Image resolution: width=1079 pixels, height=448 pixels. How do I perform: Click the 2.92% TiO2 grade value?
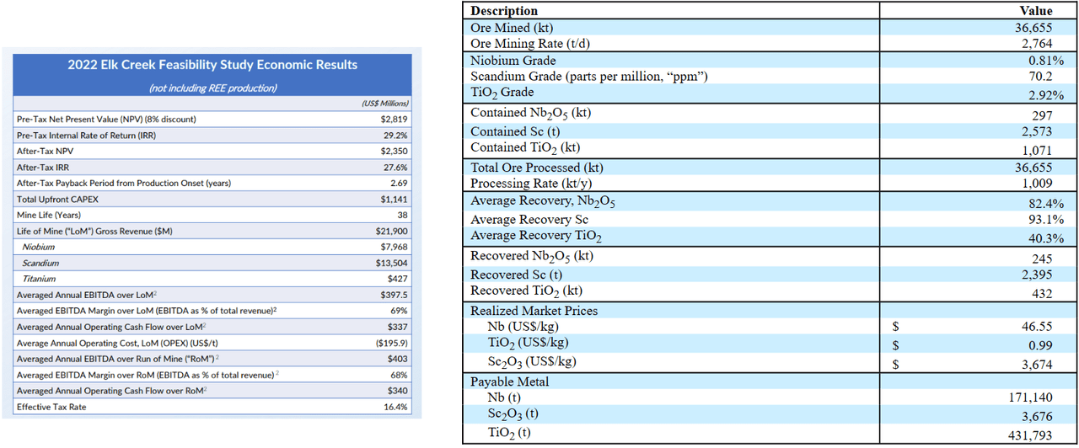pos(1046,95)
